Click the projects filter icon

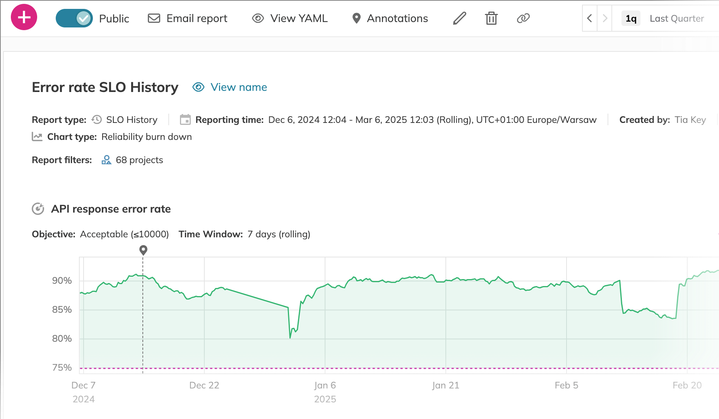(x=106, y=160)
